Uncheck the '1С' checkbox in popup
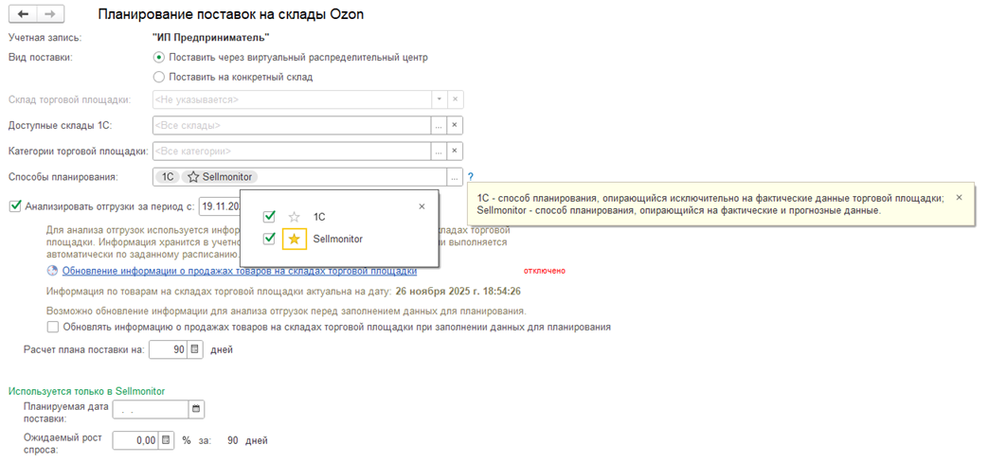The height and width of the screenshot is (463, 988). [x=270, y=217]
